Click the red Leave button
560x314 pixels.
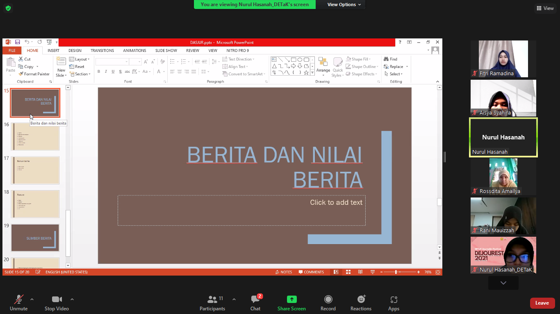point(542,303)
